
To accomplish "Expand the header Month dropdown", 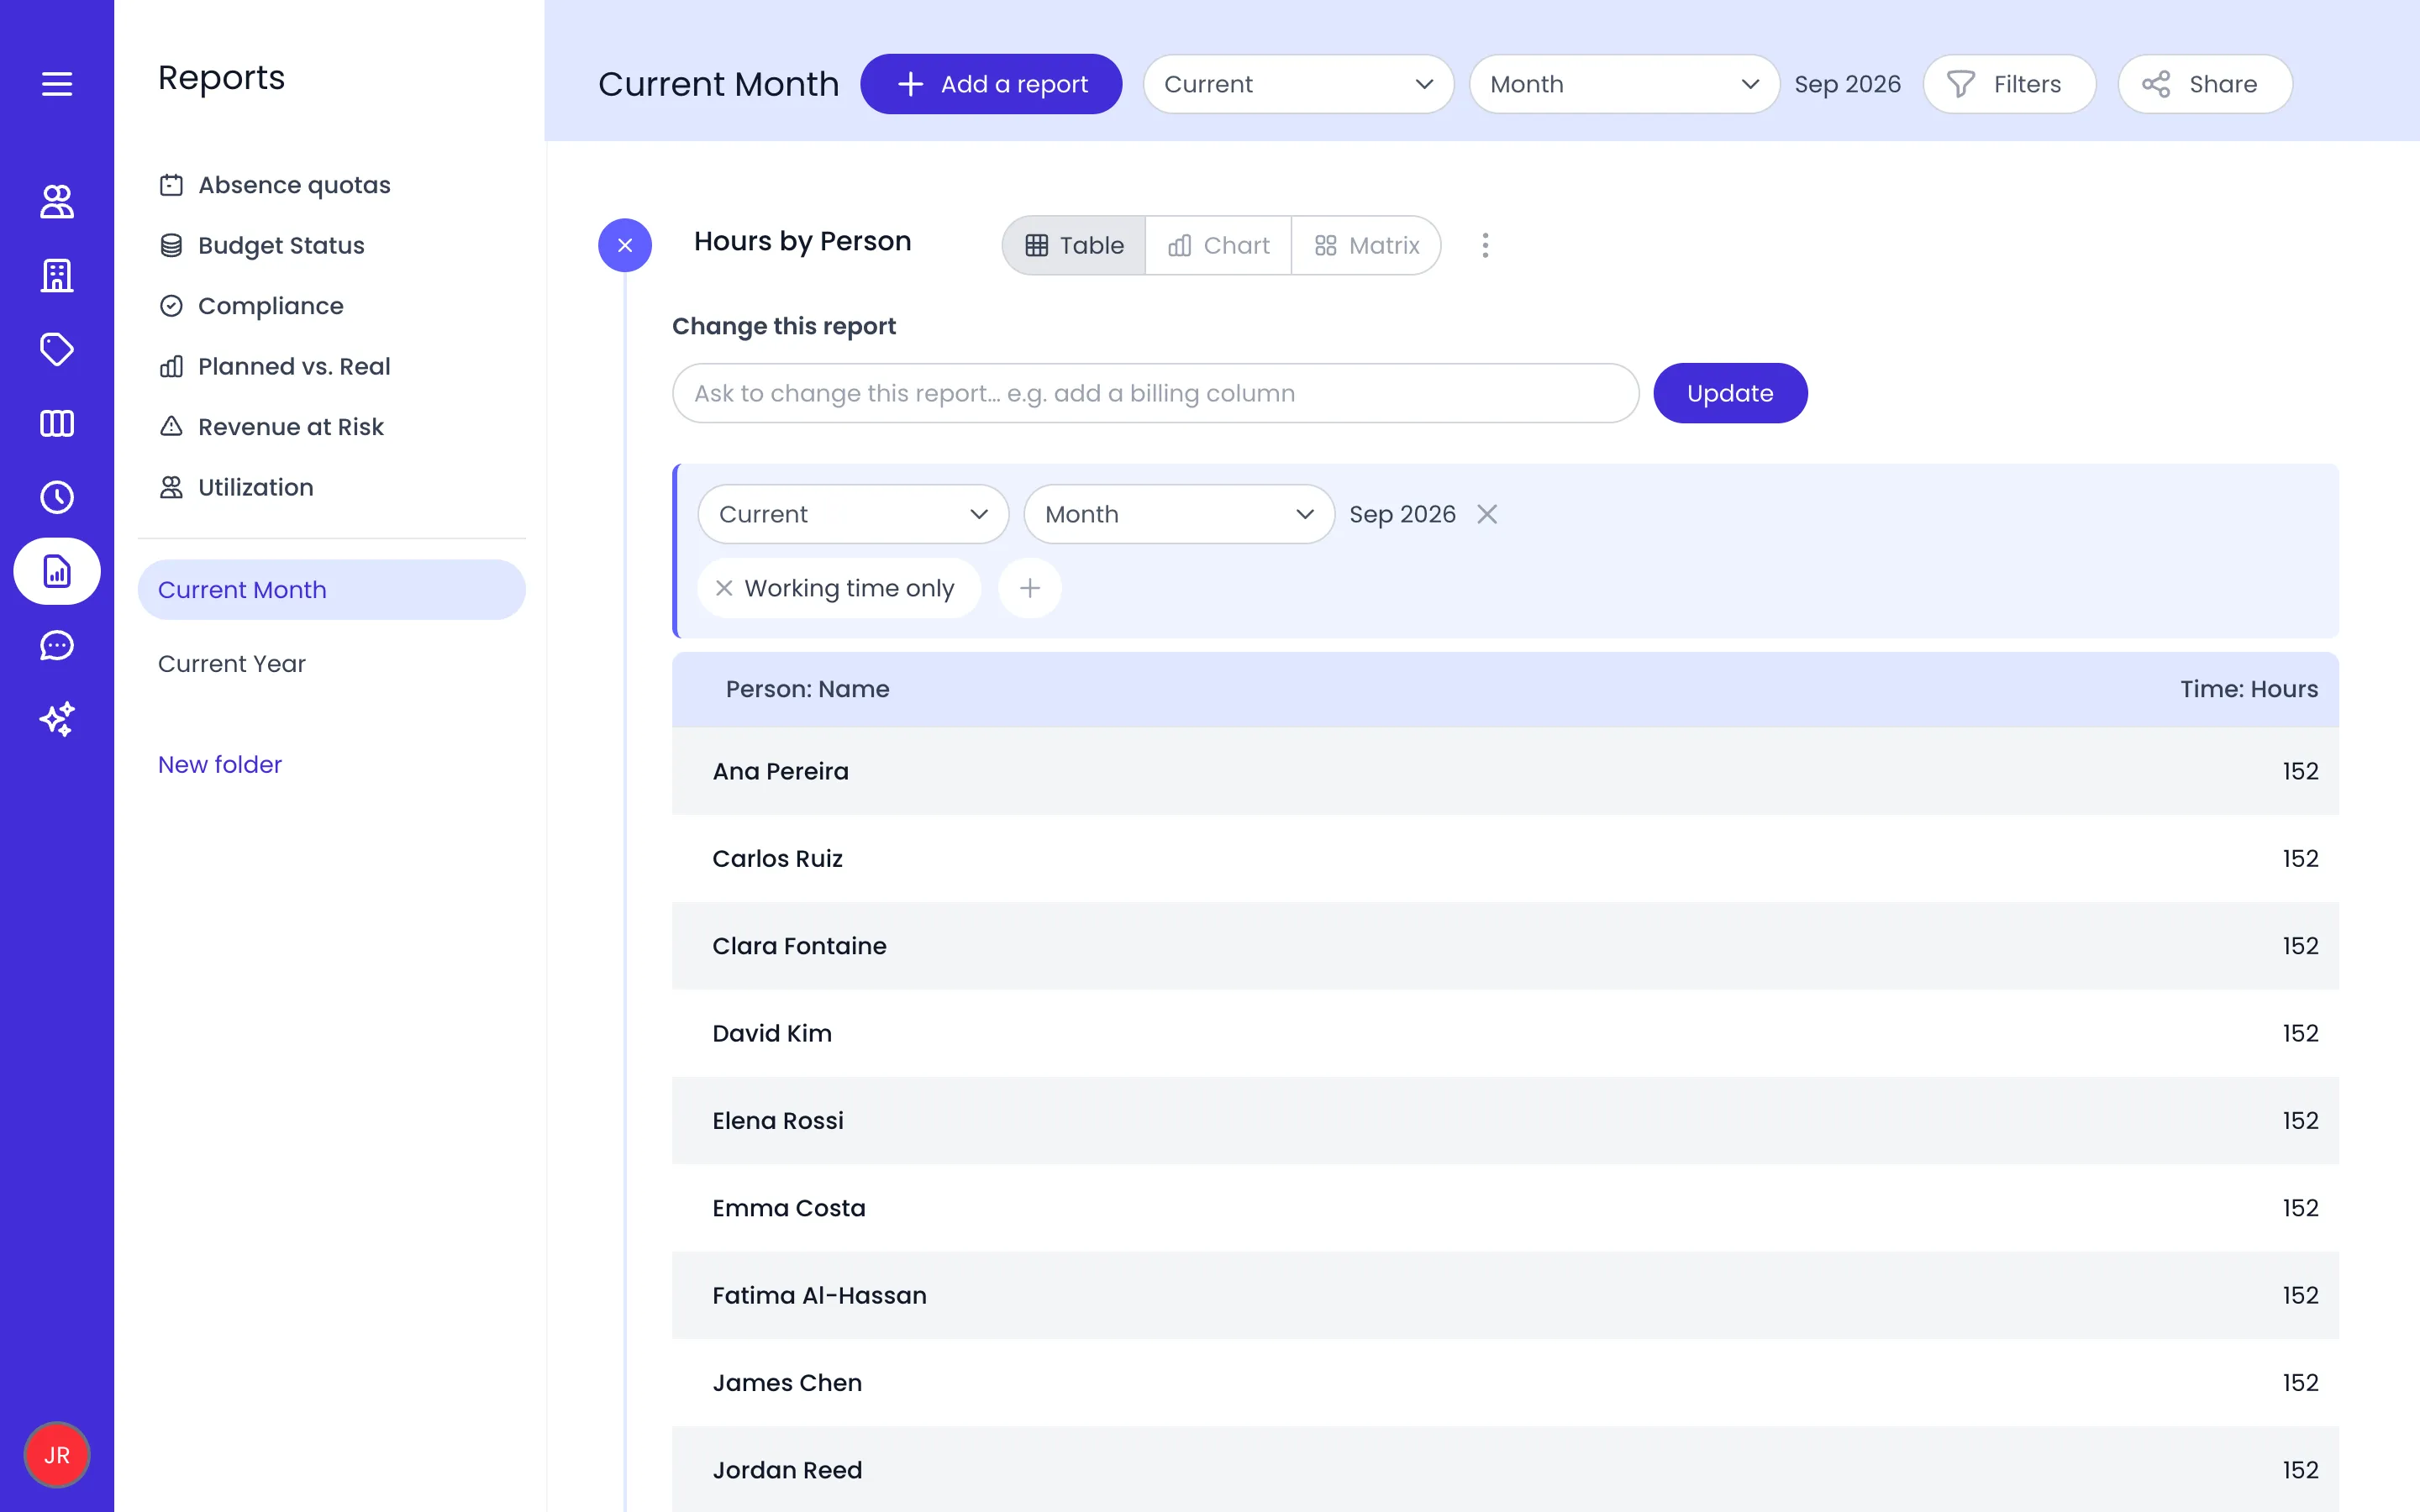I will [1624, 84].
